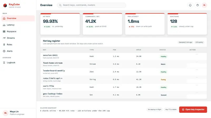Click the 41.2K ops/s table cell
211x118 pixels.
[x=139, y=79]
